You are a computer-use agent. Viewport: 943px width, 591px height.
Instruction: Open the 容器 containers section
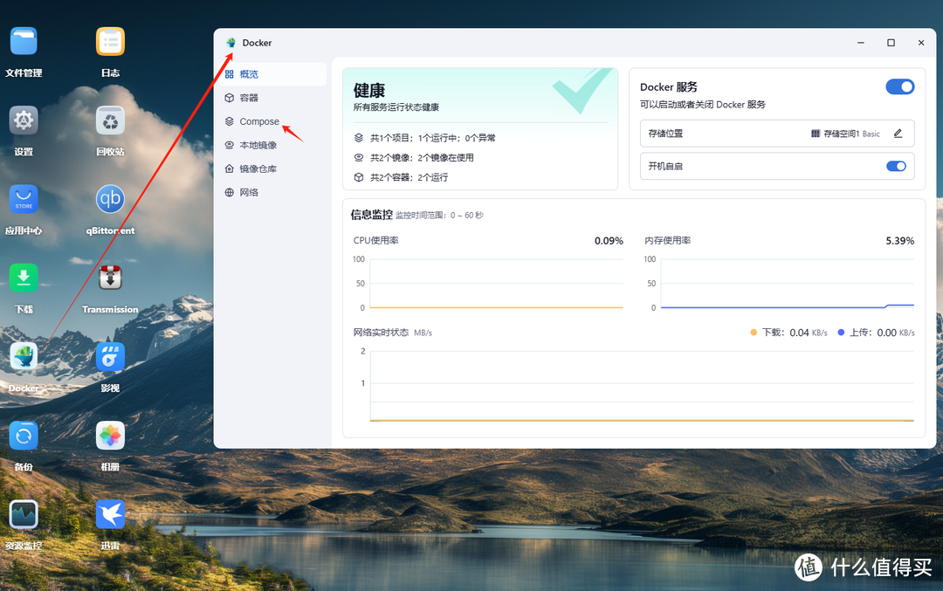click(x=251, y=98)
